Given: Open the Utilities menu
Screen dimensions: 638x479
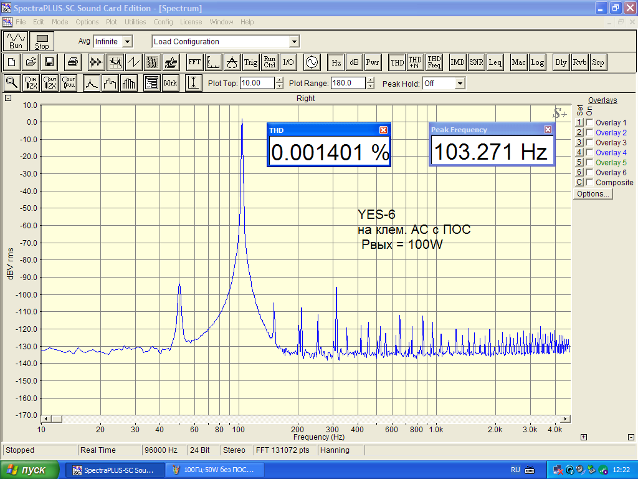Looking at the screenshot, I should 135,22.
